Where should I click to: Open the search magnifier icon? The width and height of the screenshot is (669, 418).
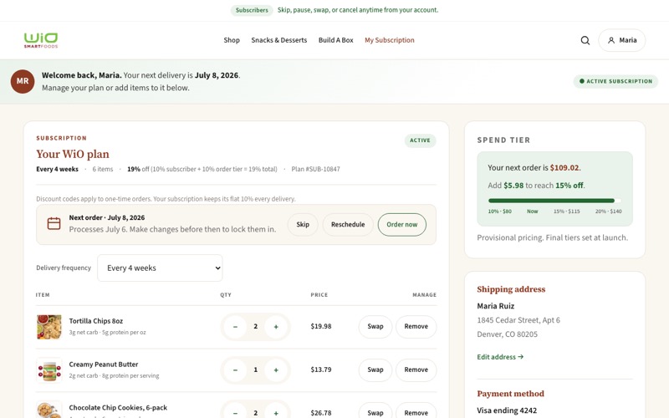pyautogui.click(x=585, y=40)
